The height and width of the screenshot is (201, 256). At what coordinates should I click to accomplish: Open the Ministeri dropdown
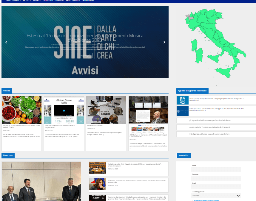(36, 1)
